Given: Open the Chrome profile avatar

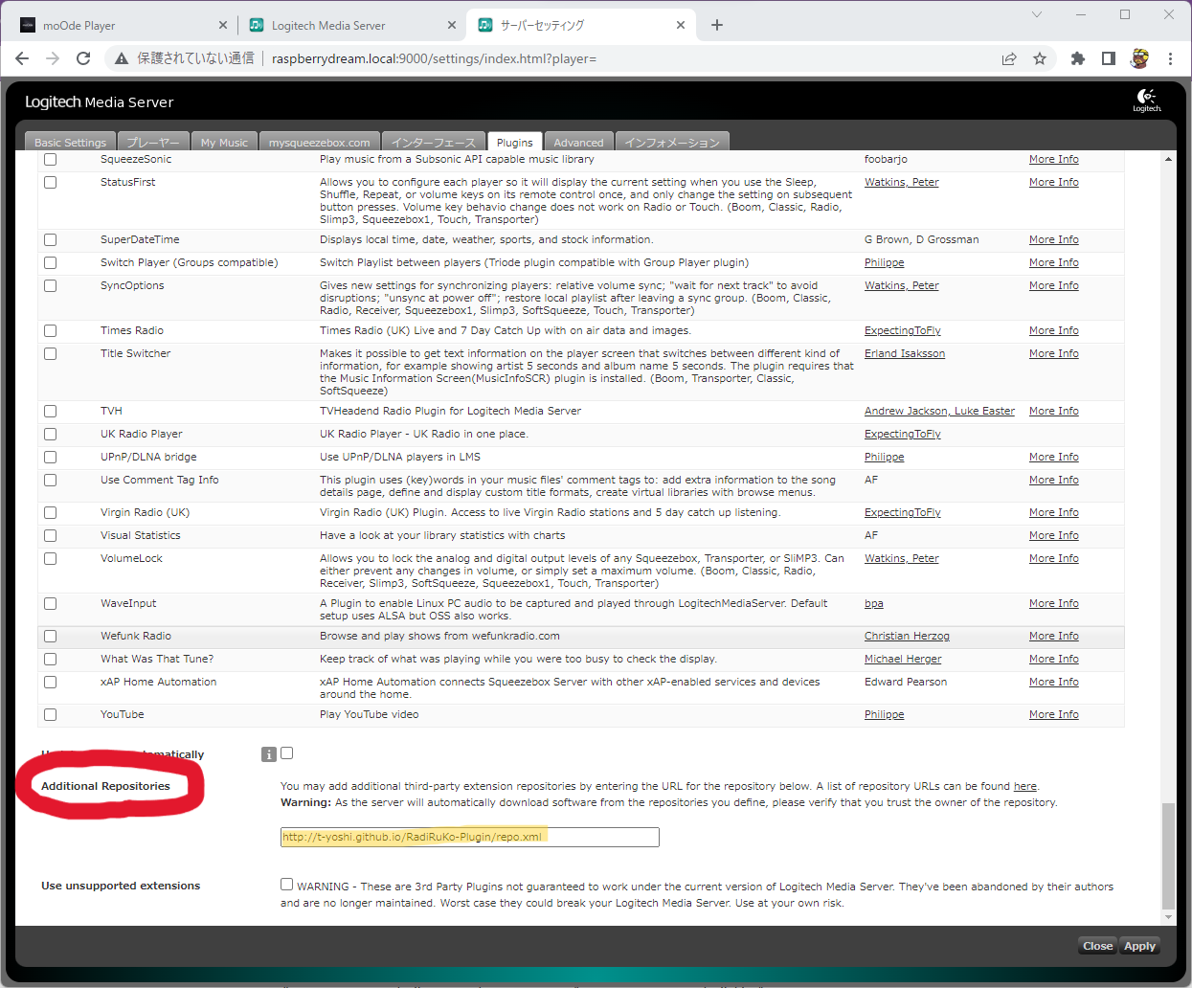Looking at the screenshot, I should pos(1139,58).
